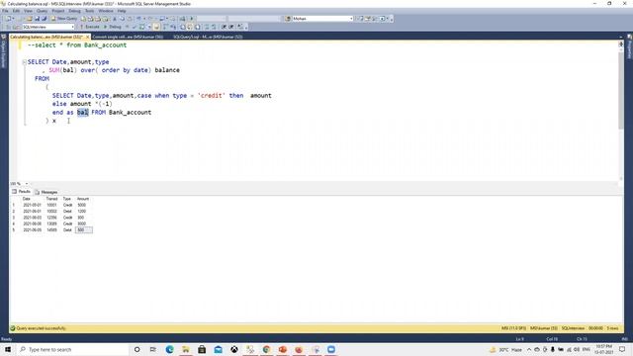
Task: Collapse the SELECT statement outline block
Action: (x=24, y=62)
